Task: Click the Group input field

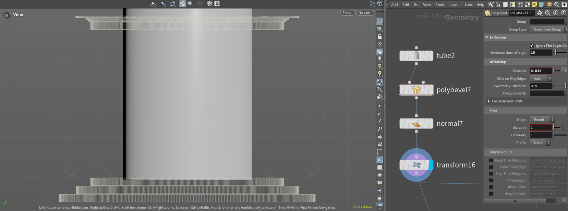Action: click(547, 22)
